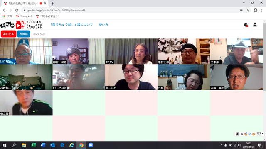The image size is (266, 149).
Task: Select the video tile labeled キリン
Action: click(131, 51)
